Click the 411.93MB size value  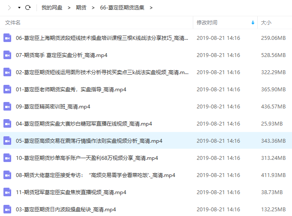274,175
